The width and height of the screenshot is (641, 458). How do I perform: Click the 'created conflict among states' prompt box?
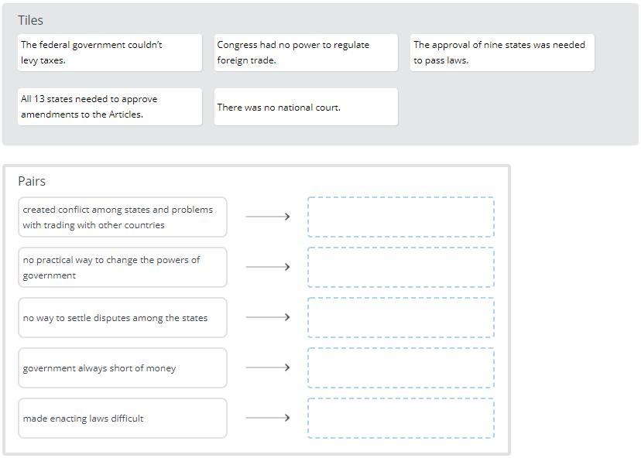tap(122, 217)
